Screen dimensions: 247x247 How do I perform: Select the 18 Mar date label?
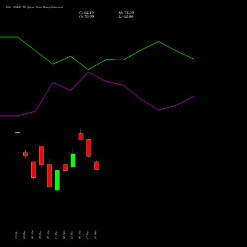pos(95,235)
